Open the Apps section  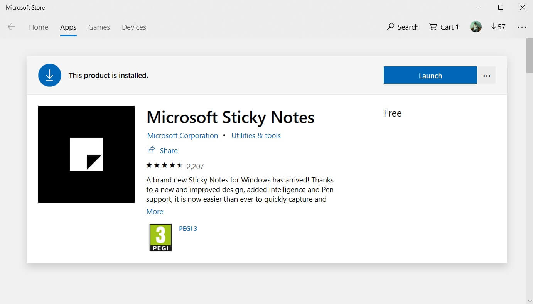68,27
